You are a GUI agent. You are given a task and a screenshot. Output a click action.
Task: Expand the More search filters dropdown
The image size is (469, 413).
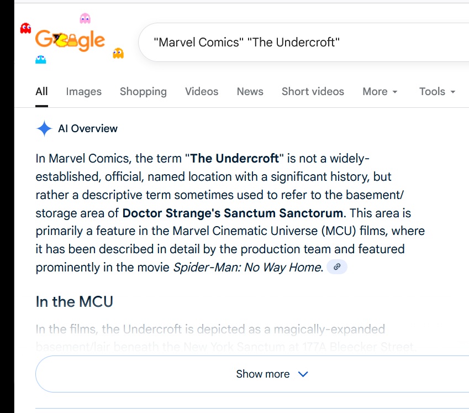(x=380, y=92)
